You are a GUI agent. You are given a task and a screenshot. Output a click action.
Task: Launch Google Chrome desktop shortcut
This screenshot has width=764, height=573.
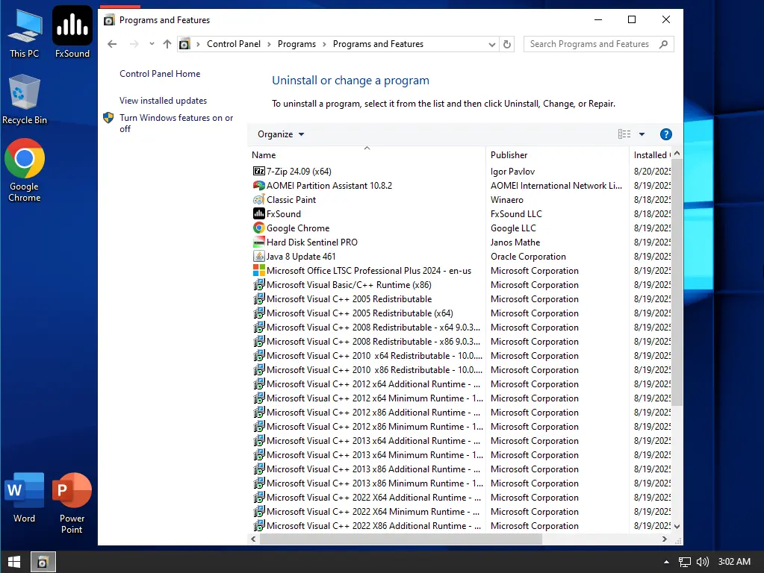click(25, 170)
